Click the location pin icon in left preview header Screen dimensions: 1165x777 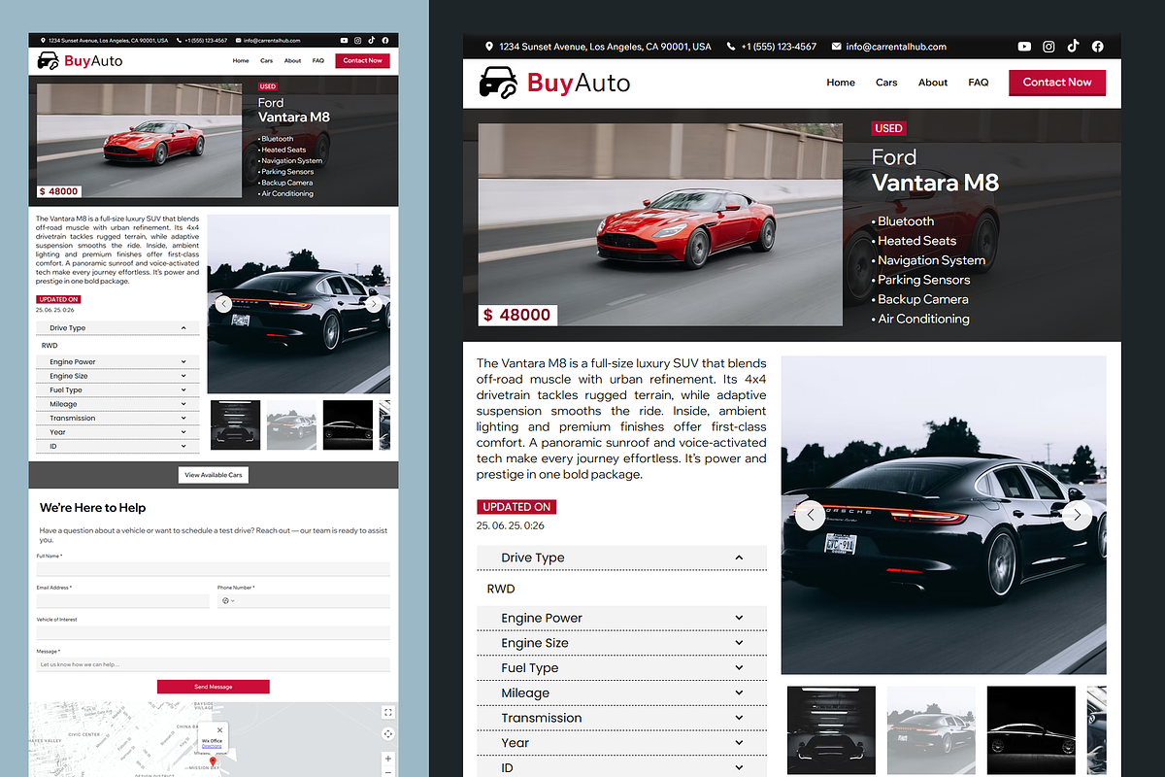point(43,41)
